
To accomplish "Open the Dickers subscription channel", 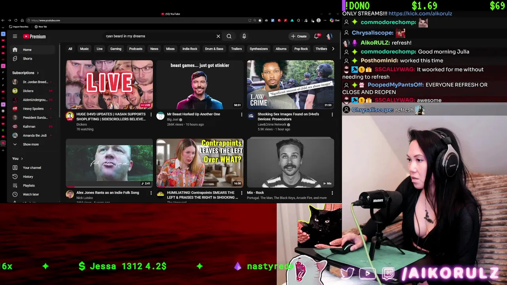I will tap(33, 91).
